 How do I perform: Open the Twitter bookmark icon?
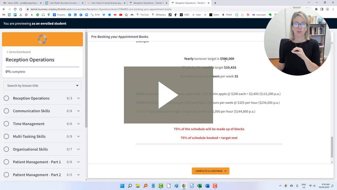[x=104, y=15]
